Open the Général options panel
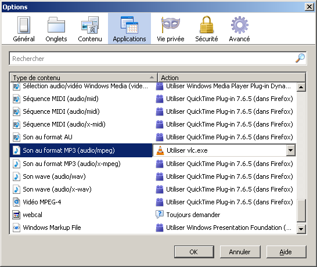 [x=24, y=29]
